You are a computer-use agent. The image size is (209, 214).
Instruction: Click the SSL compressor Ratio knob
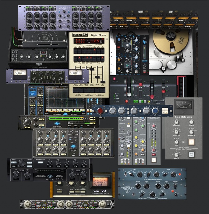coord(177,141)
